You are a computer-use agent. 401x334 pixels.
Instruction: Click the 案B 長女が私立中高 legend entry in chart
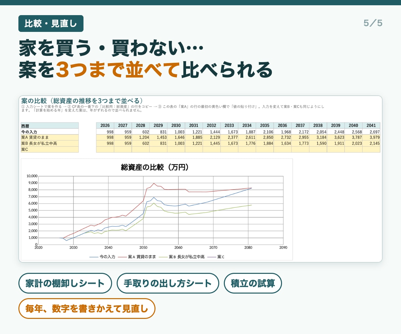point(181,257)
